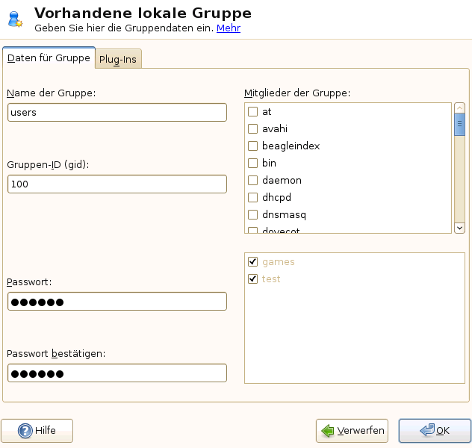Click the help question mark icon

(x=25, y=431)
